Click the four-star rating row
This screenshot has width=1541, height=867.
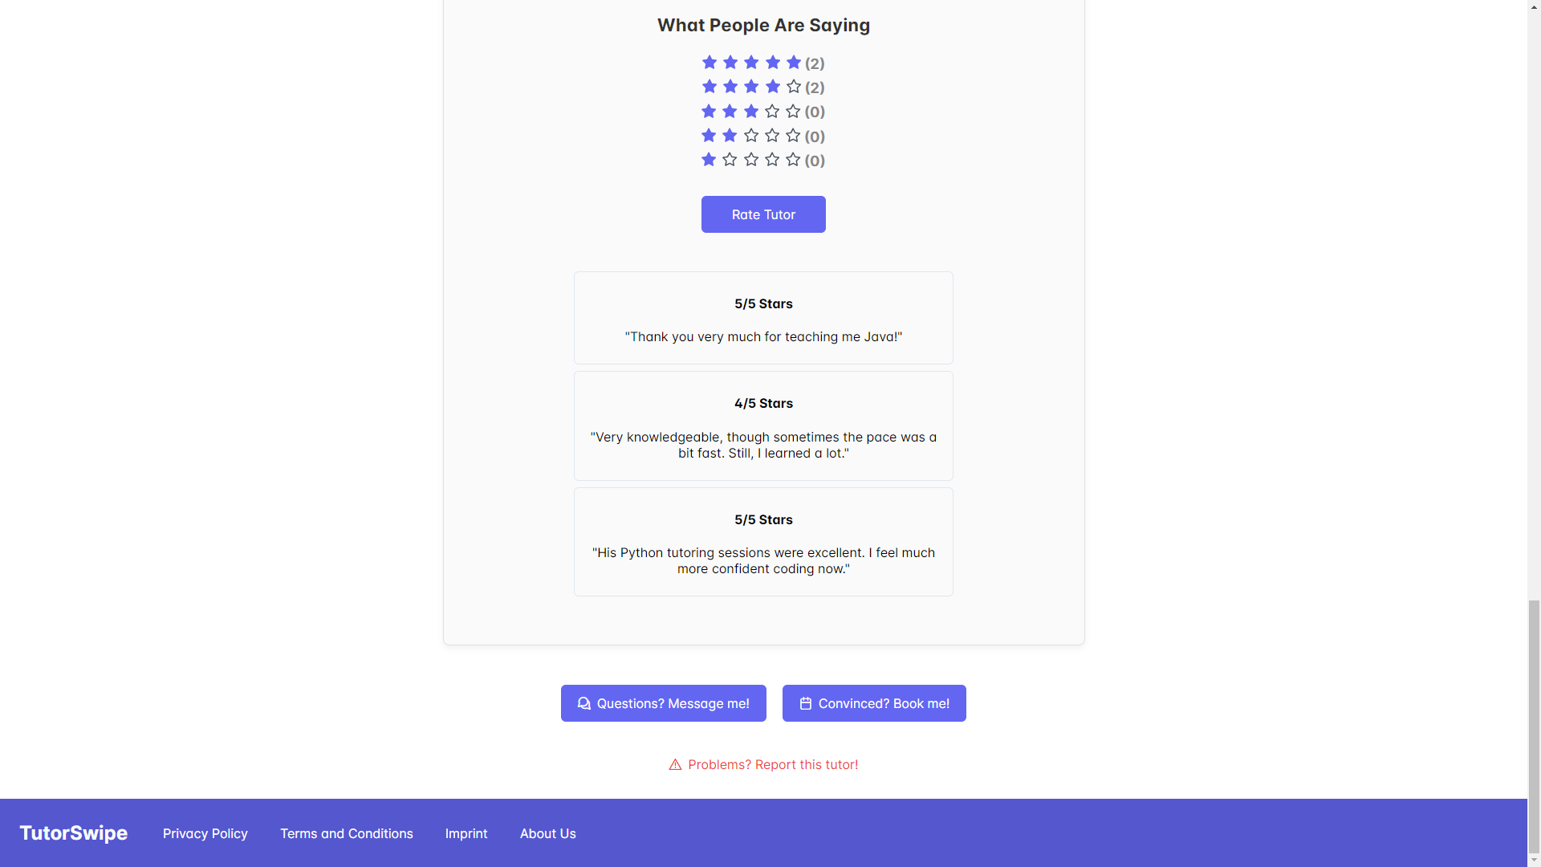tap(762, 87)
